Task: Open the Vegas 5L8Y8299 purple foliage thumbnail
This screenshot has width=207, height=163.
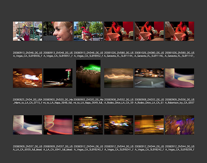Action: pos(179,125)
